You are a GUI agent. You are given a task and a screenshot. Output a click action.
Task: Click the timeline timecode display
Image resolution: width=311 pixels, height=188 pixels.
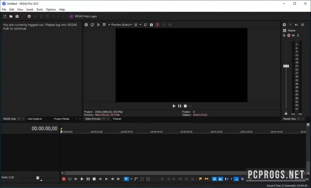pos(44,128)
